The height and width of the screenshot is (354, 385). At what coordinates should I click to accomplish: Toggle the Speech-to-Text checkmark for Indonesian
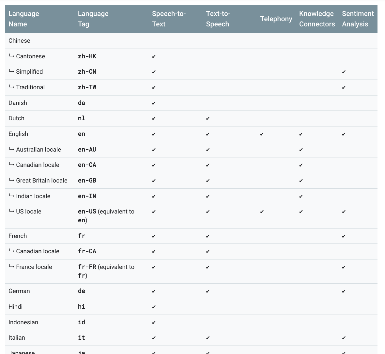coord(153,322)
